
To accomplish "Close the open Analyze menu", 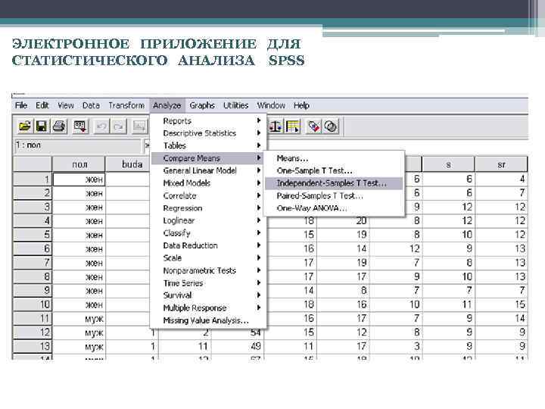I will (167, 105).
